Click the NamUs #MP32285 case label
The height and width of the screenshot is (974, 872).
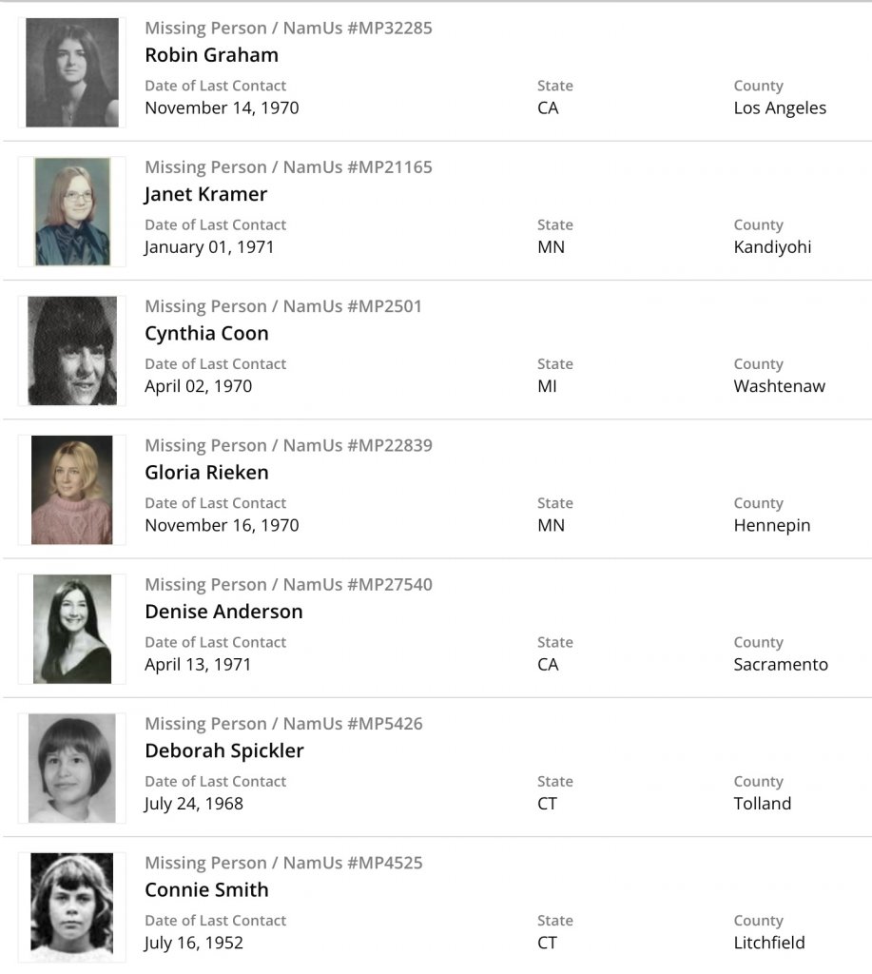point(288,28)
